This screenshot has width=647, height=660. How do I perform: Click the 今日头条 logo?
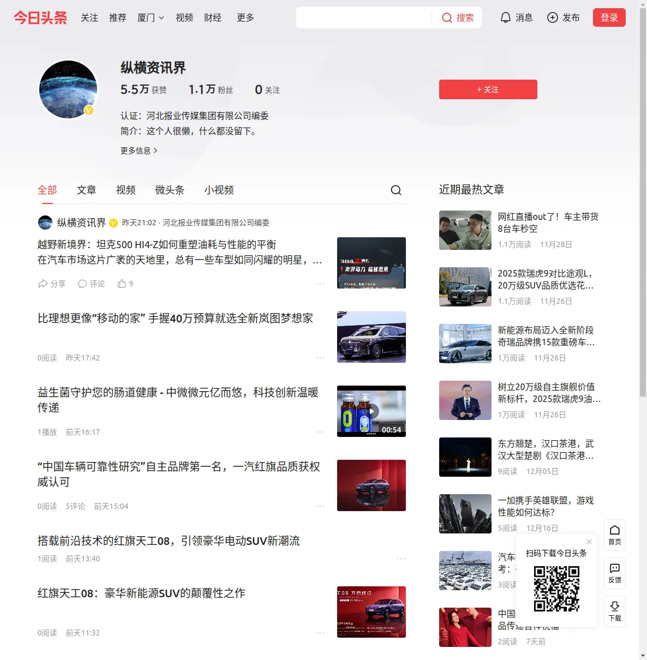click(40, 17)
